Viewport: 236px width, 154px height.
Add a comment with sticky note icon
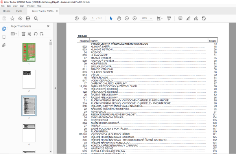[x=180, y=18]
